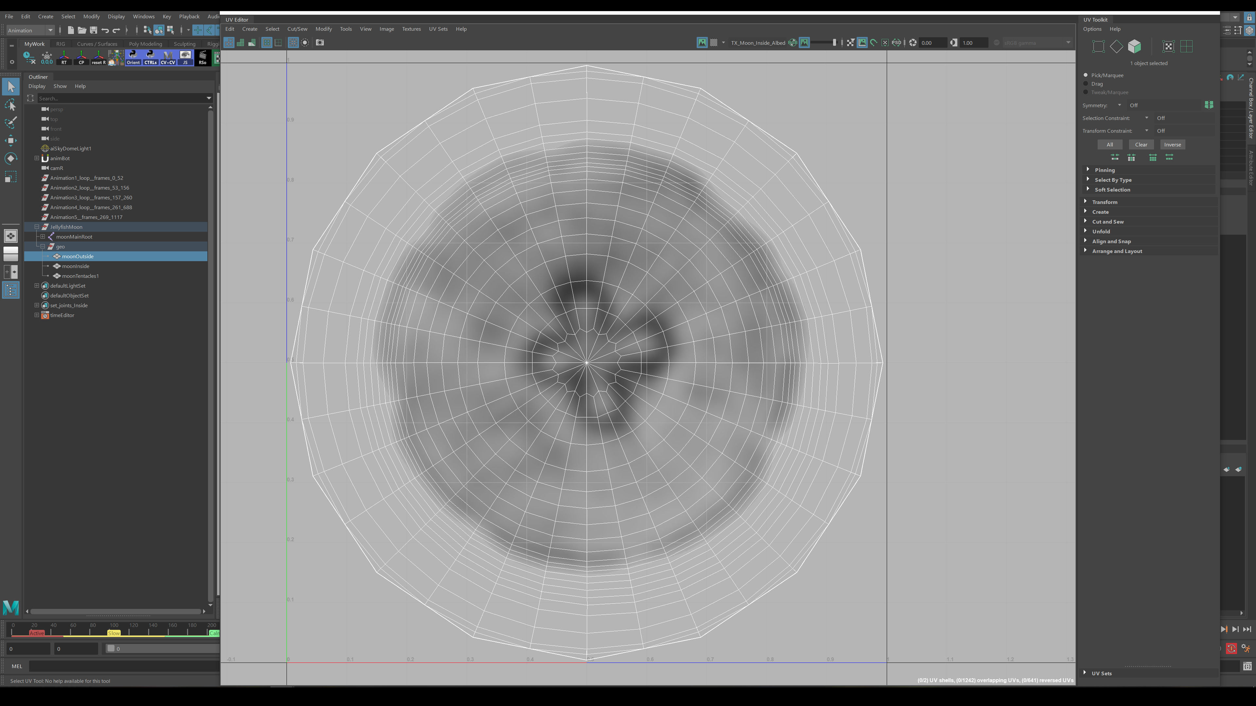
Task: Switch to the Poly Modeling shelf tab
Action: pos(145,44)
